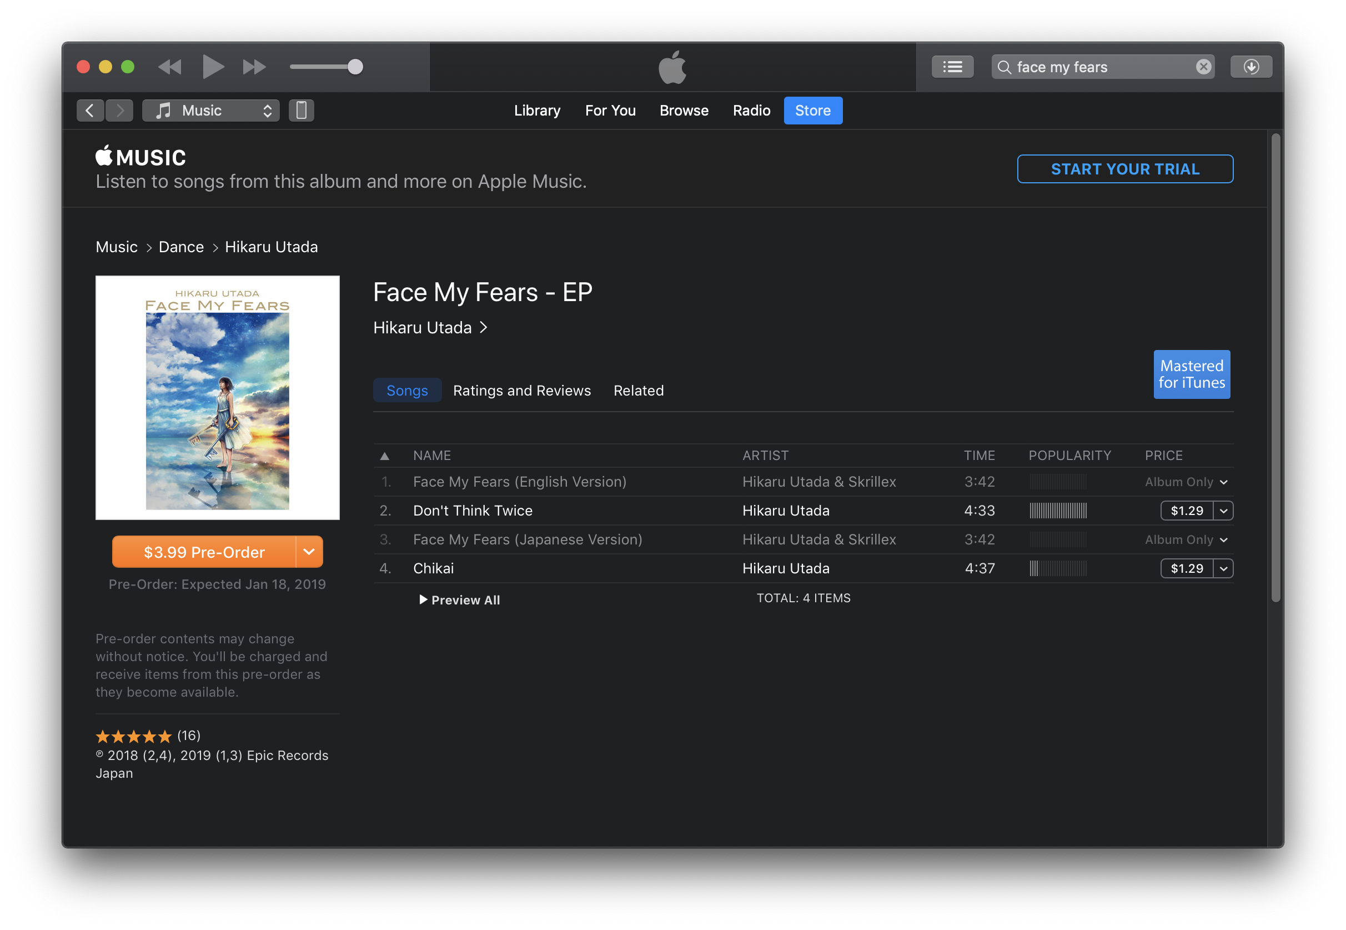Open the Up Next list icon

(x=952, y=67)
